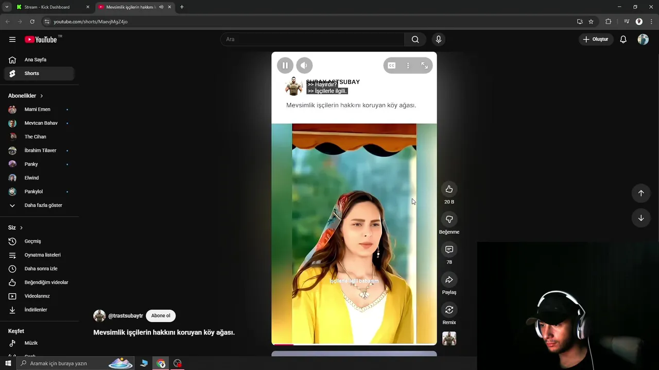
Task: Remix this Short
Action: [x=449, y=310]
